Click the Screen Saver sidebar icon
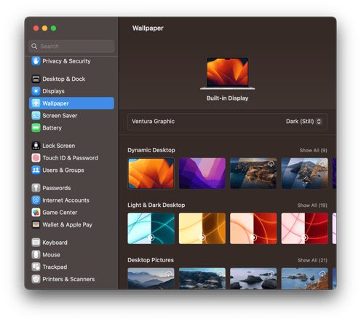Viewport: 361px width, 322px height. click(x=36, y=115)
